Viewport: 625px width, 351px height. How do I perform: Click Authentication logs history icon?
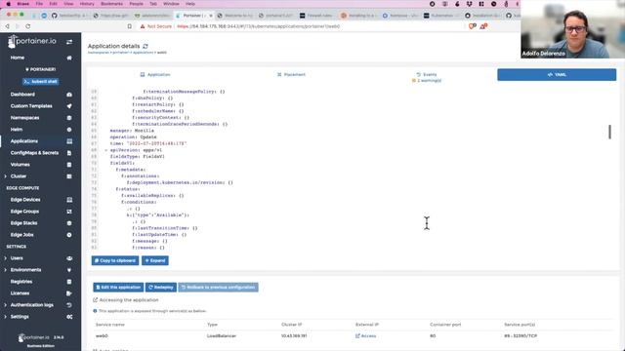pyautogui.click(x=69, y=305)
